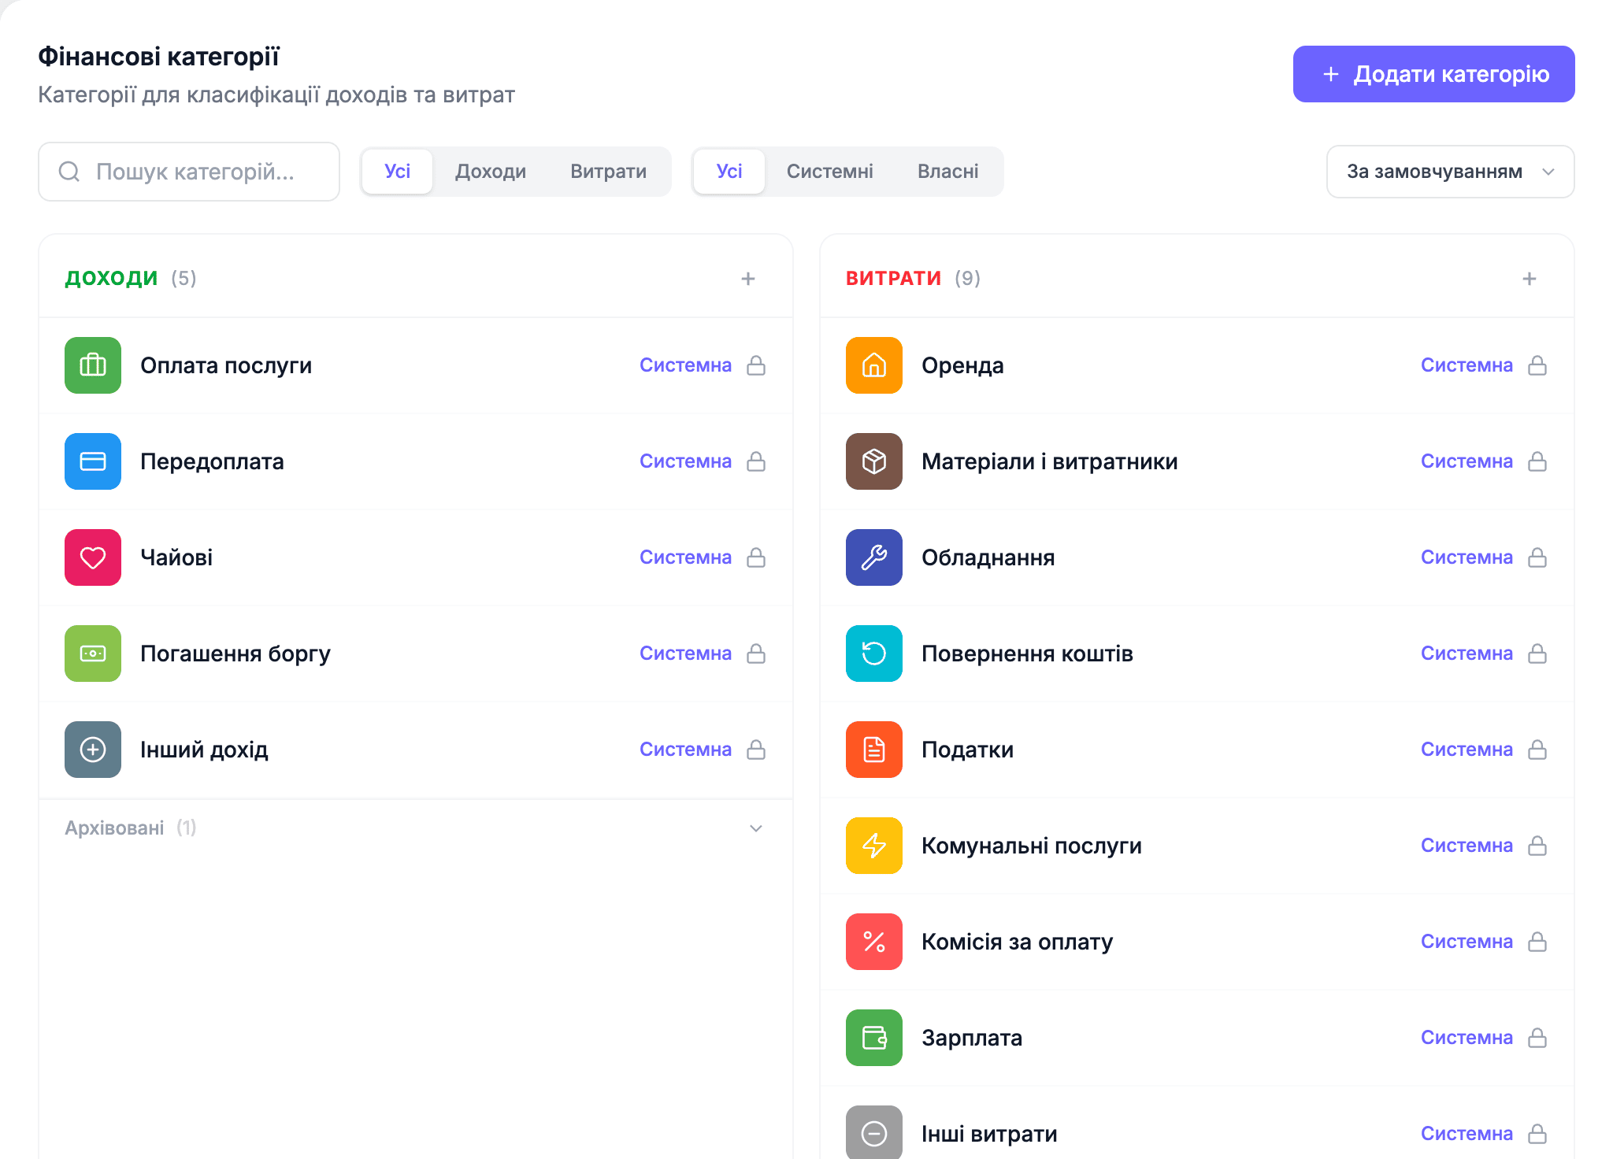Click the lock icon on the Чайові row

(x=756, y=557)
